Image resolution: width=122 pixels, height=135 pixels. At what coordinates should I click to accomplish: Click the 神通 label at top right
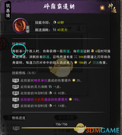pos(112,8)
